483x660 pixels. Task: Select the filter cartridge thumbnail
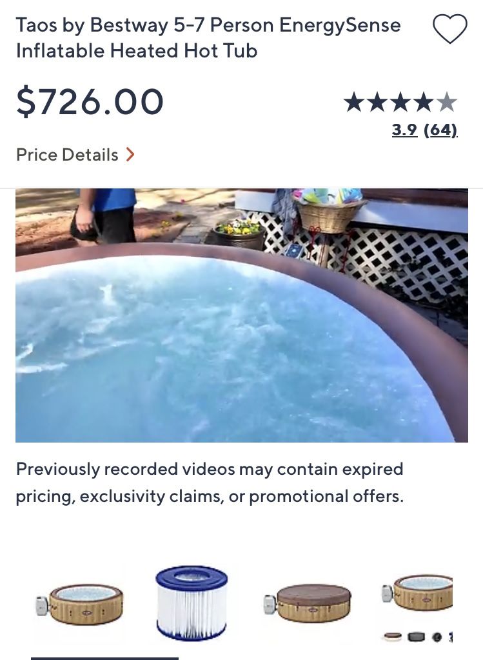(192, 602)
